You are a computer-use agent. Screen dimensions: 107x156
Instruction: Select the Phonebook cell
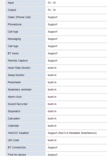(25, 25)
